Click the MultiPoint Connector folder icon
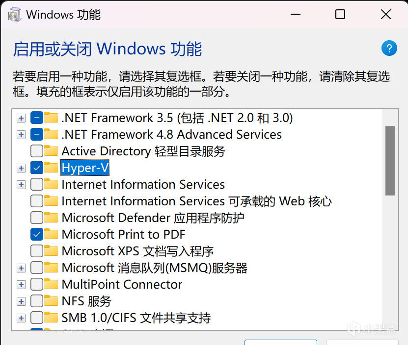Image resolution: width=408 pixels, height=345 pixels. pyautogui.click(x=51, y=284)
